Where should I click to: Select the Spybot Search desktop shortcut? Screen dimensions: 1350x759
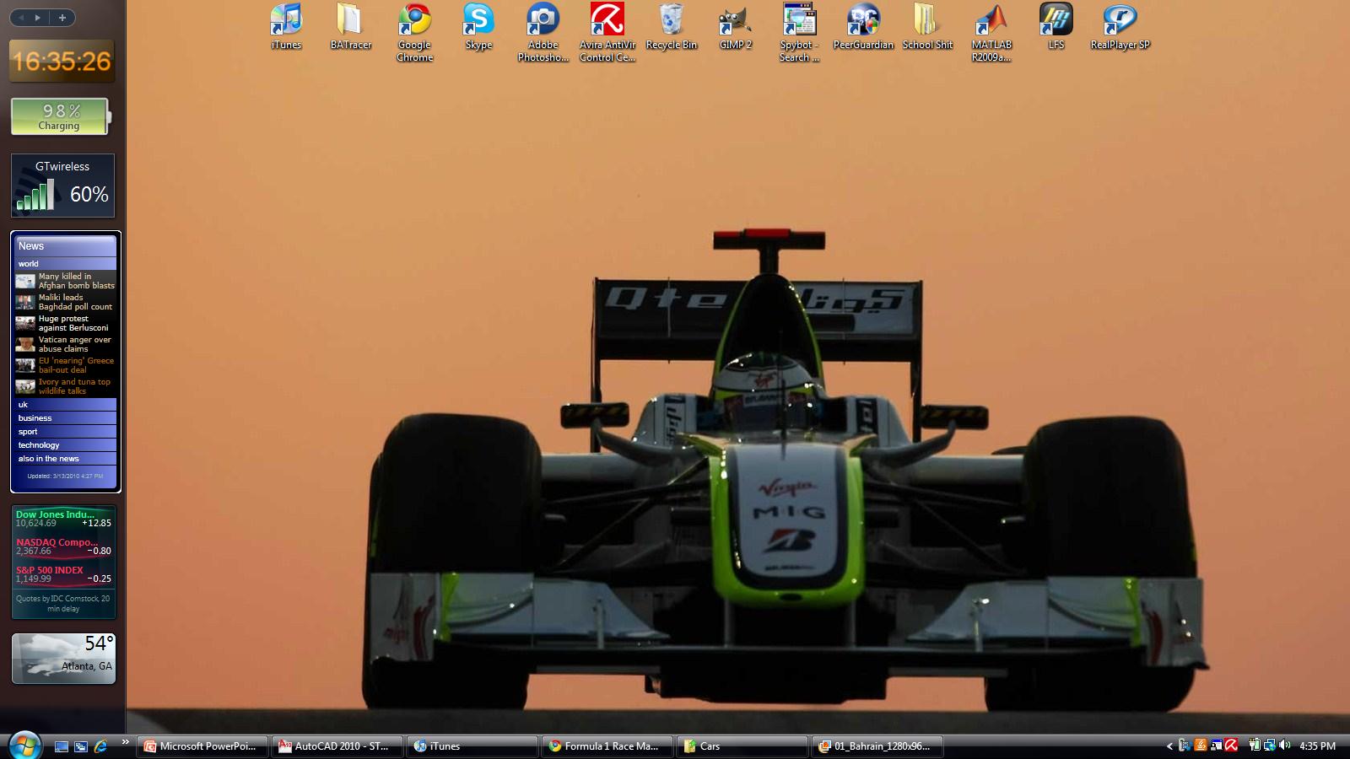(x=799, y=32)
